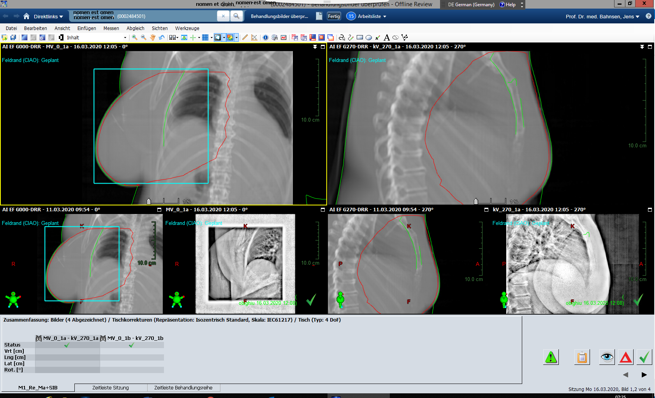The image size is (655, 398).
Task: Click the MV_0_1a portal image thumbnail
Action: pos(245,264)
